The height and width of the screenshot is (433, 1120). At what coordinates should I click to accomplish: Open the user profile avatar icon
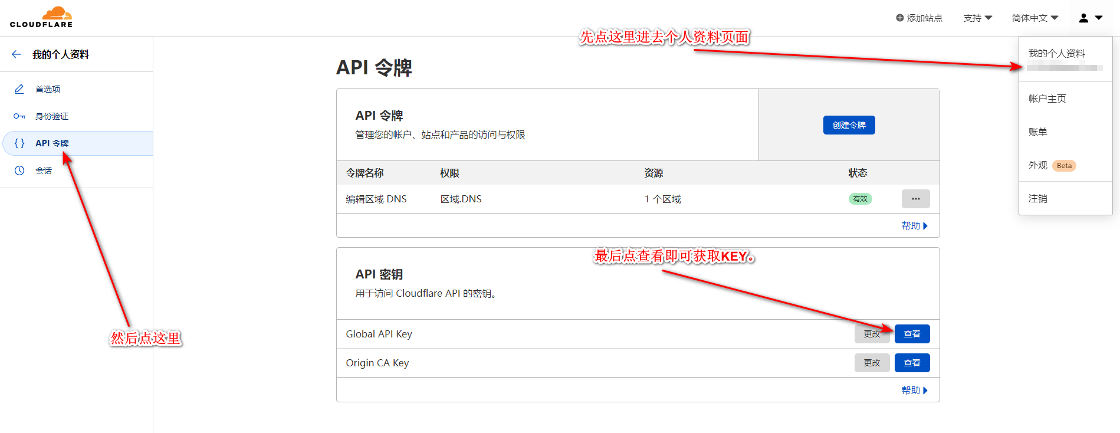click(x=1084, y=18)
